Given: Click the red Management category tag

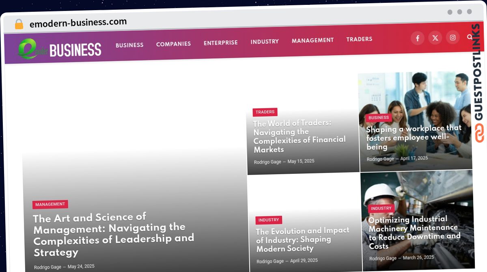Looking at the screenshot, I should [x=50, y=204].
